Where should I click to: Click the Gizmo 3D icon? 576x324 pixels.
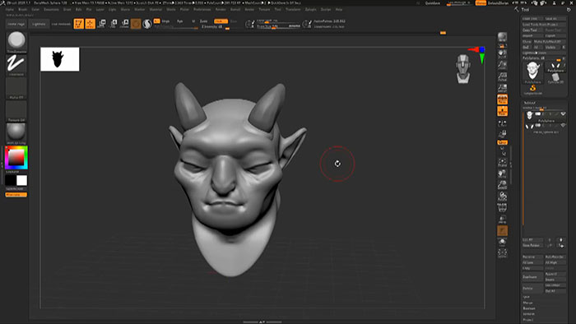pyautogui.click(x=136, y=24)
